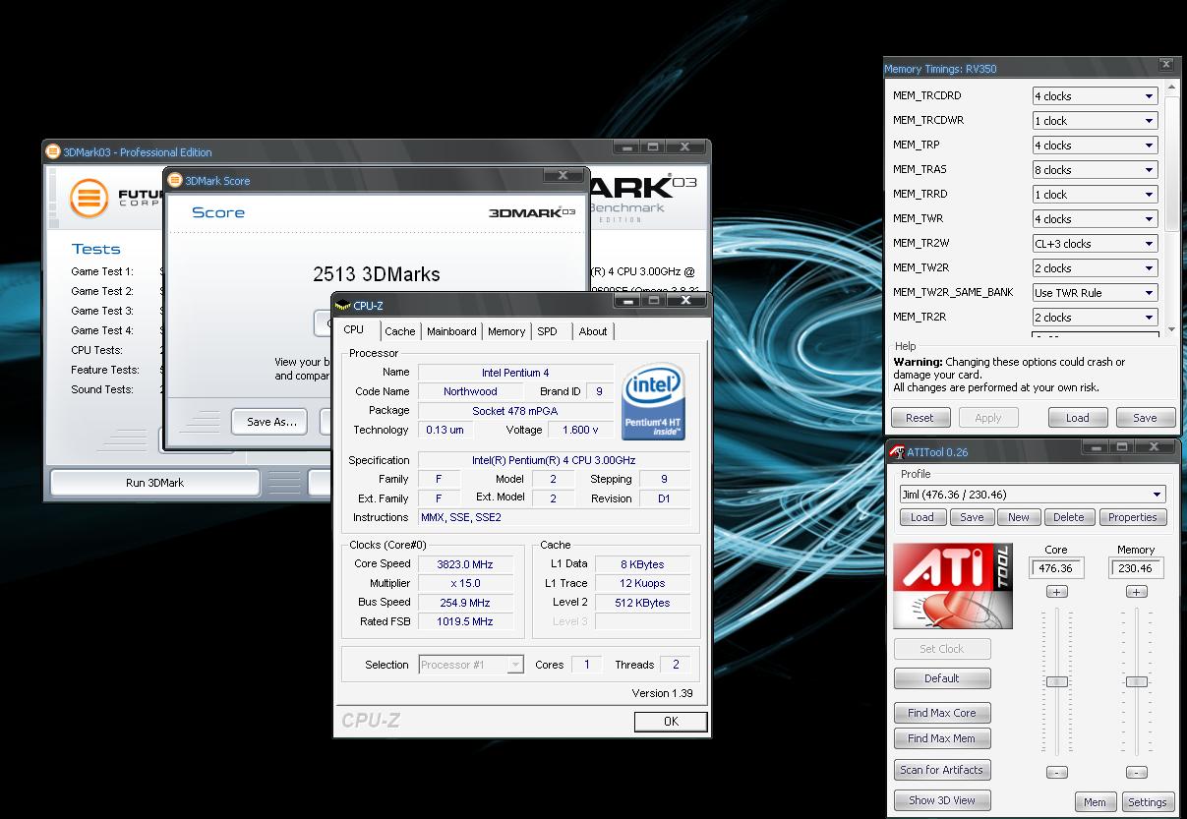
Task: Switch to CPU-Z About tab
Action: point(593,331)
